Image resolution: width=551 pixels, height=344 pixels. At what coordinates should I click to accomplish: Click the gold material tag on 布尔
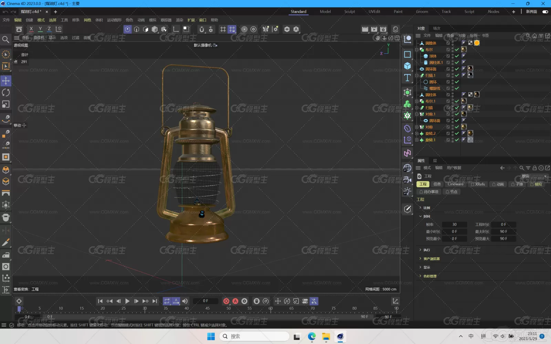pyautogui.click(x=464, y=50)
